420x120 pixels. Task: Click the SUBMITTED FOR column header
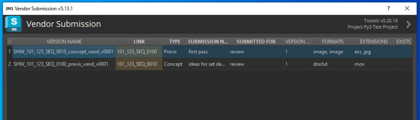coord(256,41)
